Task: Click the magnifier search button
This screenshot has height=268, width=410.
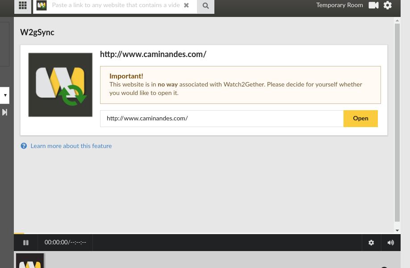Action: 205,5
